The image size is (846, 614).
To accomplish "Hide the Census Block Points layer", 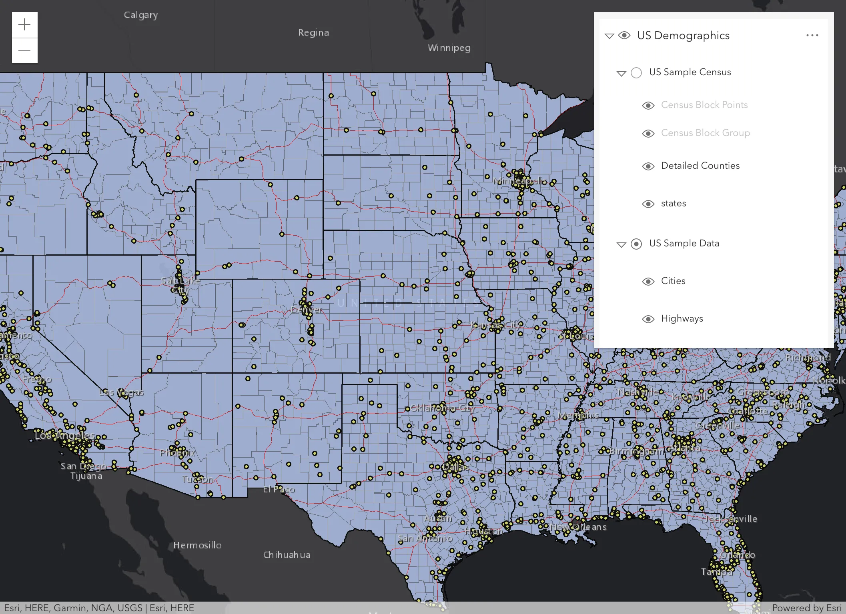I will pos(648,105).
